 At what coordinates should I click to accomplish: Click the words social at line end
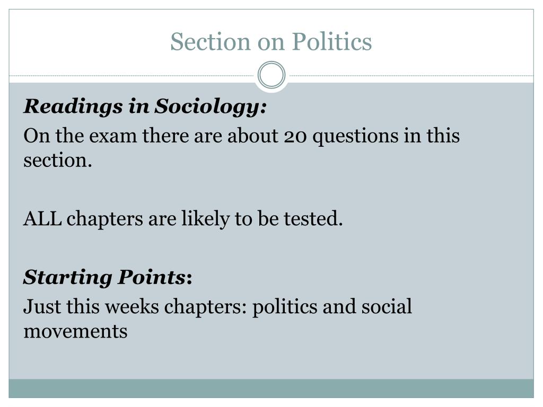(x=387, y=307)
